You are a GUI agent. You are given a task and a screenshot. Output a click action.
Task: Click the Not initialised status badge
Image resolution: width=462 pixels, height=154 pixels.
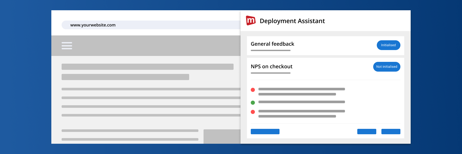[x=387, y=67]
